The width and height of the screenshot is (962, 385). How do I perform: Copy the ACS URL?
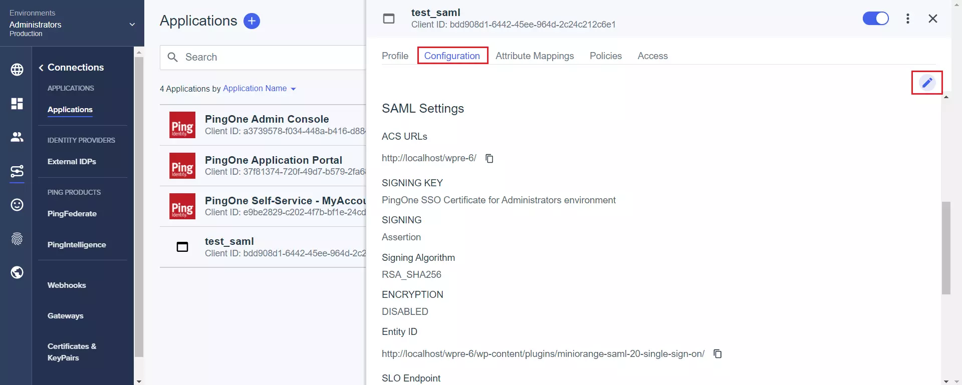point(490,158)
